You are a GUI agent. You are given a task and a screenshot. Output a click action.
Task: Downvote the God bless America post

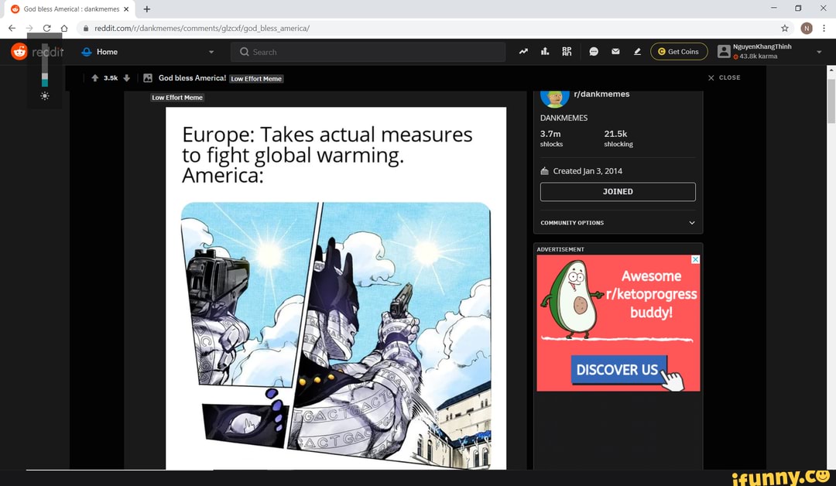coord(126,78)
